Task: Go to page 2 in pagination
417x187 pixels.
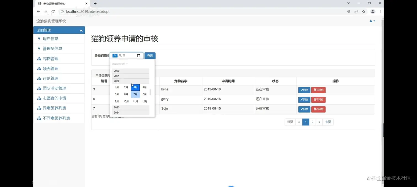Action: pos(312,122)
